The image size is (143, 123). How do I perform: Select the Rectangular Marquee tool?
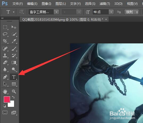click(5, 27)
